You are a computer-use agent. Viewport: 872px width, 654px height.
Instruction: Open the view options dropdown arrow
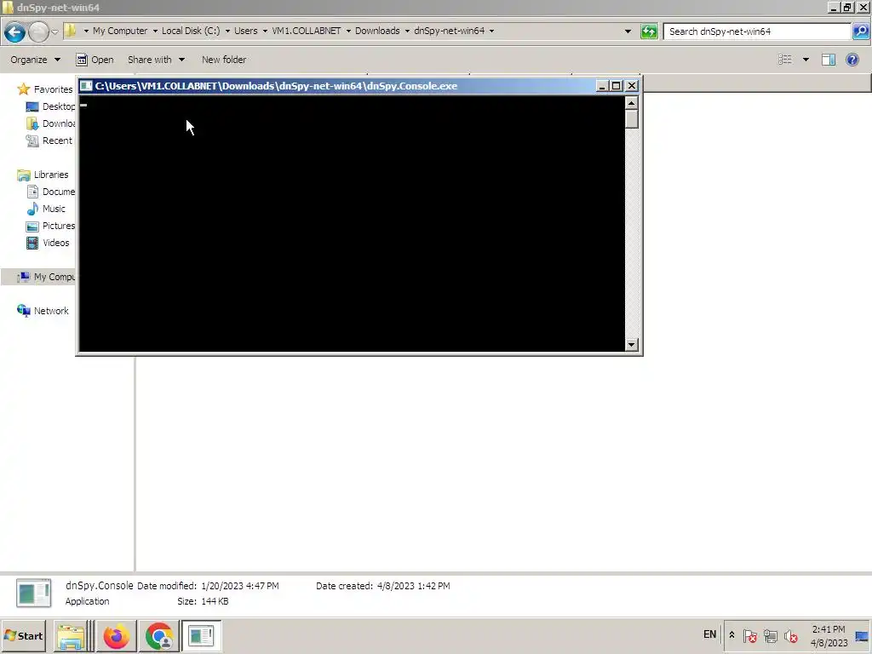click(806, 60)
